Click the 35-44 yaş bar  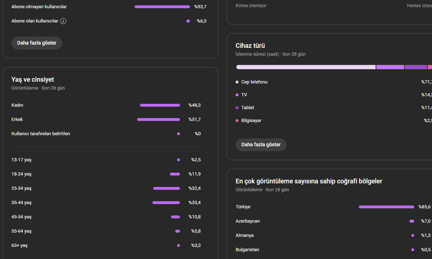(x=166, y=203)
